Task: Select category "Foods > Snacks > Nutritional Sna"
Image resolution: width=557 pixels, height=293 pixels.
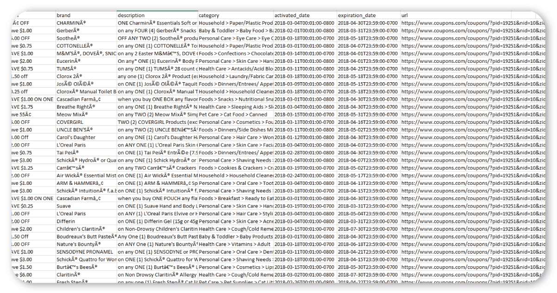Action: point(236,99)
